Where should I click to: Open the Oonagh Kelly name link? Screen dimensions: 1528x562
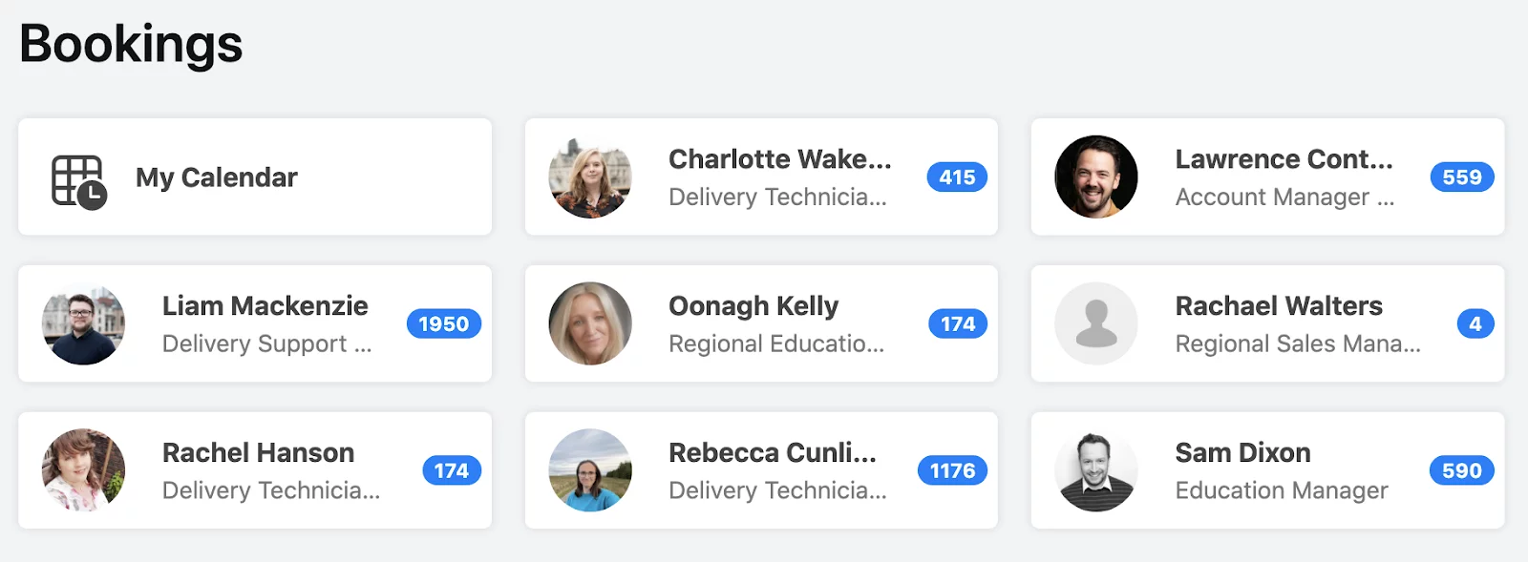tap(753, 306)
